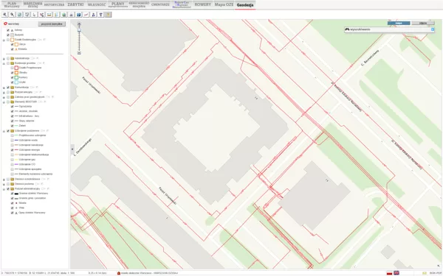Click the first magnifier icon in the toolbar

[x=5, y=15]
